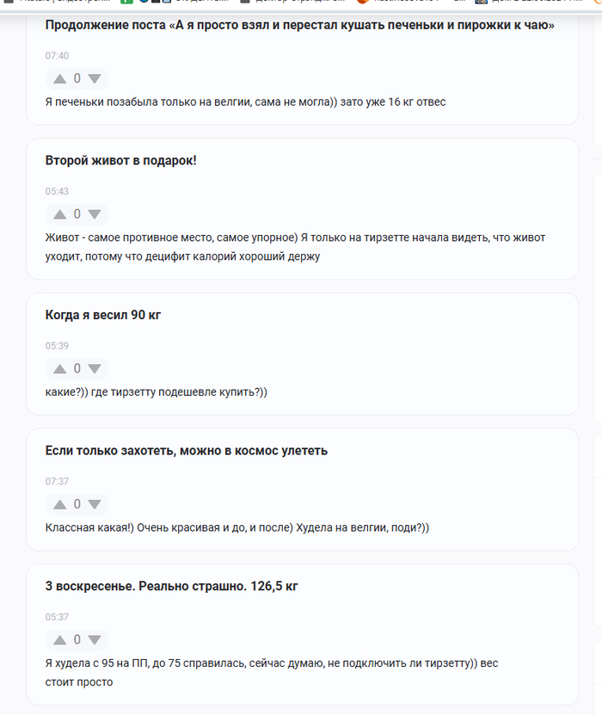Upvote the 07:37 comment «Классная какая!»

59,504
